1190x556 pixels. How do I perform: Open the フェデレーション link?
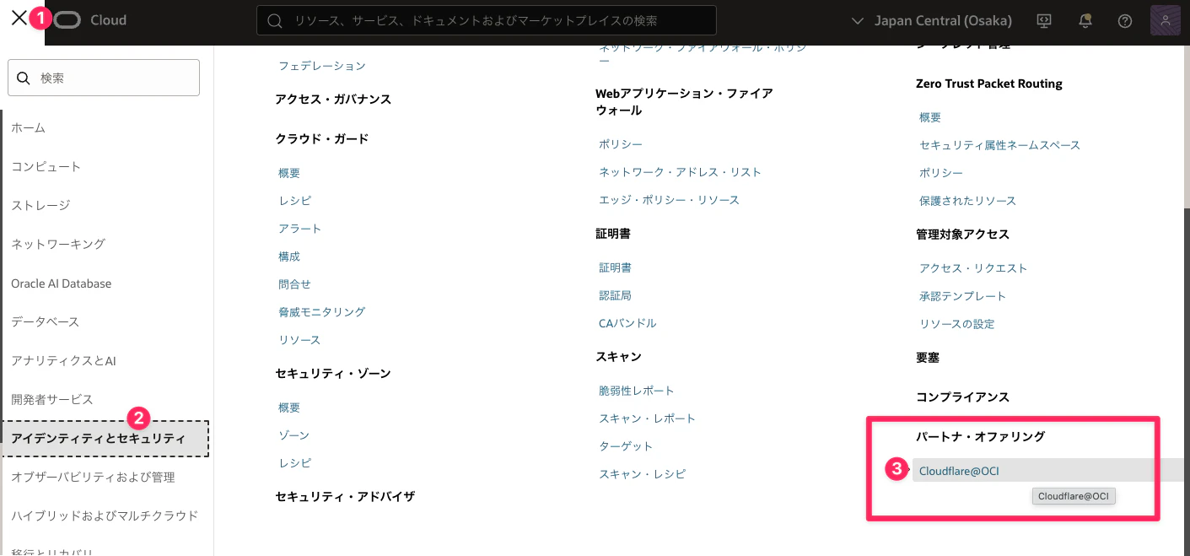(x=322, y=66)
